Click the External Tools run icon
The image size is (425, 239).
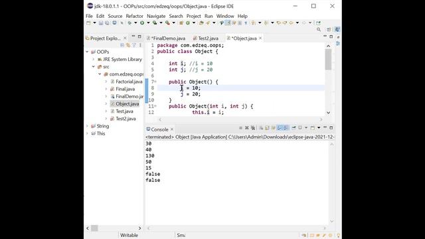(x=167, y=23)
